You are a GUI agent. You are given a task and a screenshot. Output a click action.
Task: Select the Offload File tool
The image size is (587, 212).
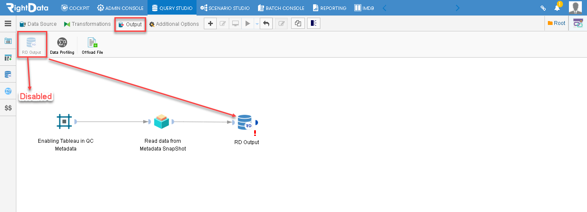92,46
